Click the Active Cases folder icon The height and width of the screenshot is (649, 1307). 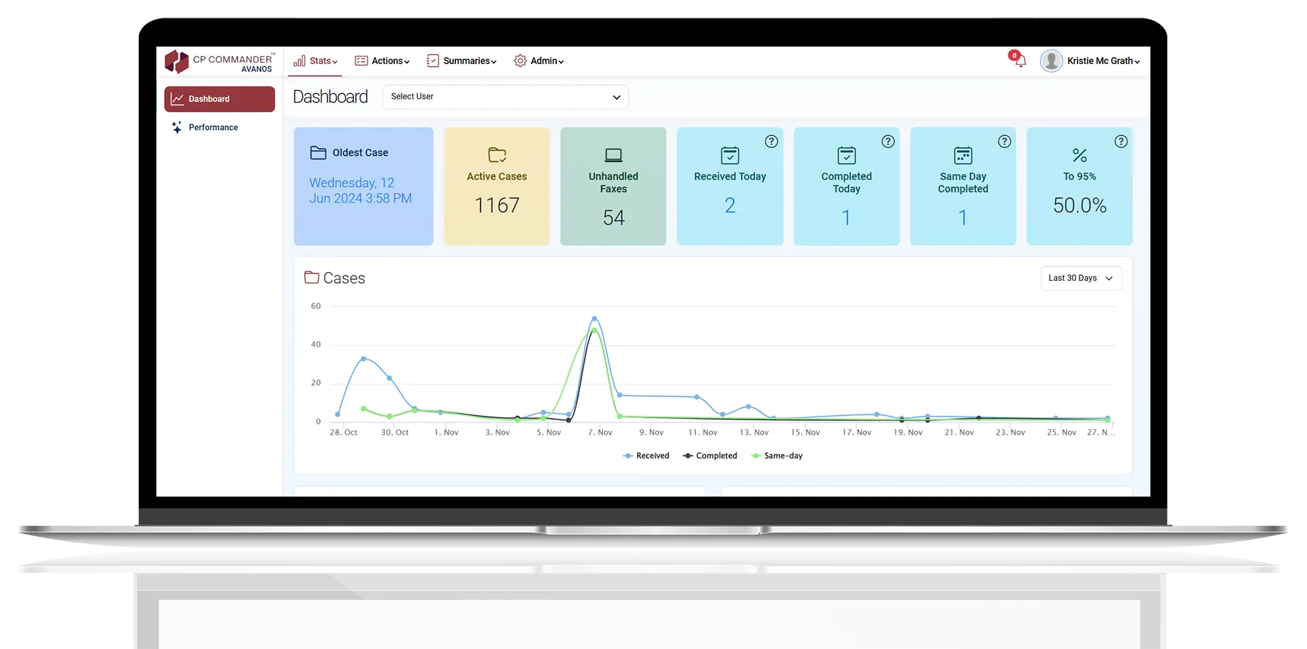tap(497, 155)
